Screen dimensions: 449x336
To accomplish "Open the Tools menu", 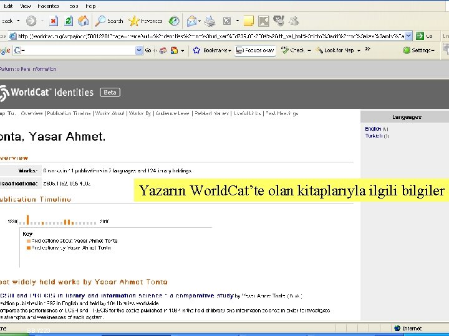I will click(74, 6).
